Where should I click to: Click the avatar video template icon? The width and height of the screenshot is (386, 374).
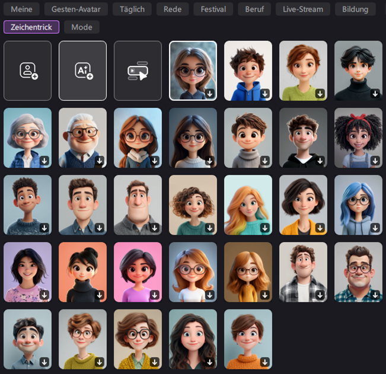click(138, 71)
